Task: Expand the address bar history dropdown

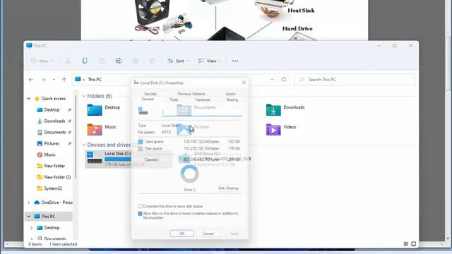Action: [x=272, y=79]
